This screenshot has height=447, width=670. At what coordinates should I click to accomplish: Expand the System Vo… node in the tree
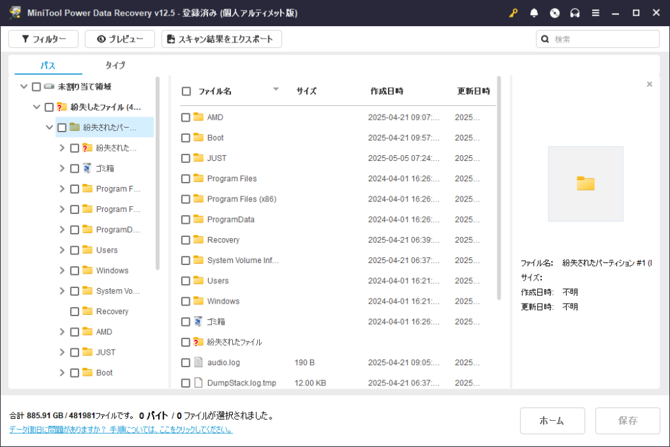62,291
